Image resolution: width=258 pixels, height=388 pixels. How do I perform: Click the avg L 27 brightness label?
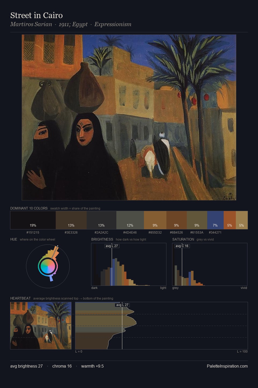click(x=112, y=246)
